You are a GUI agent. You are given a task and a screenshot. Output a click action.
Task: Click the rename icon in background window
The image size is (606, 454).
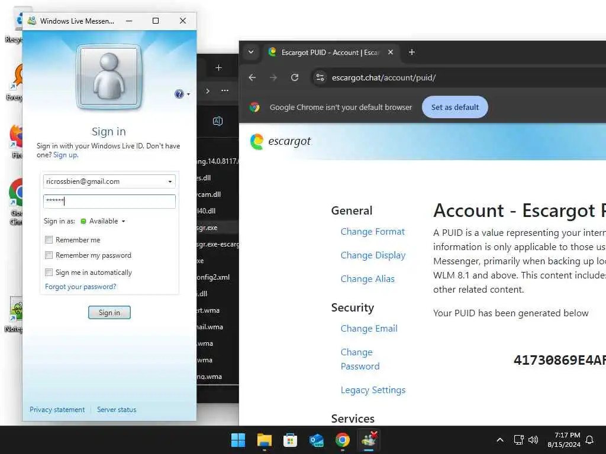pos(218,121)
